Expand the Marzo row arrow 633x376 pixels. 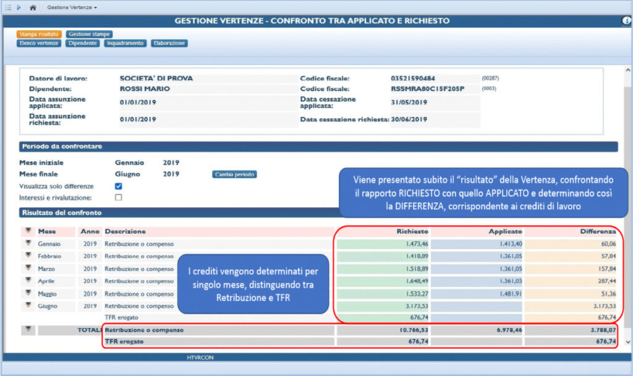tap(28, 268)
